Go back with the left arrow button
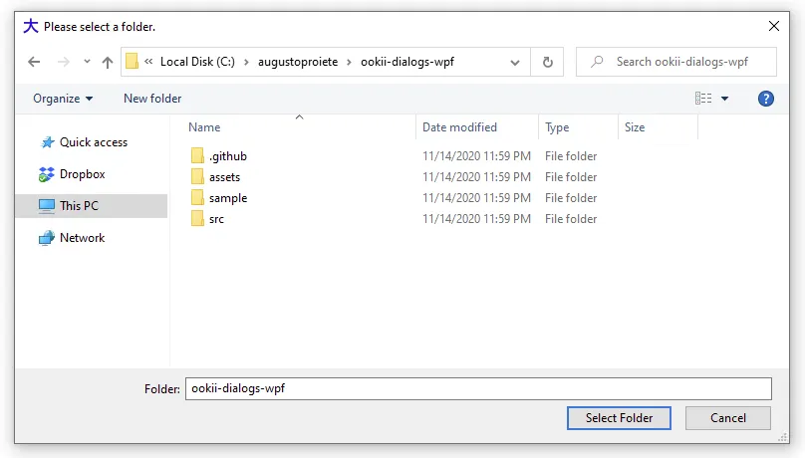Screen dimensions: 805x458 [34, 62]
